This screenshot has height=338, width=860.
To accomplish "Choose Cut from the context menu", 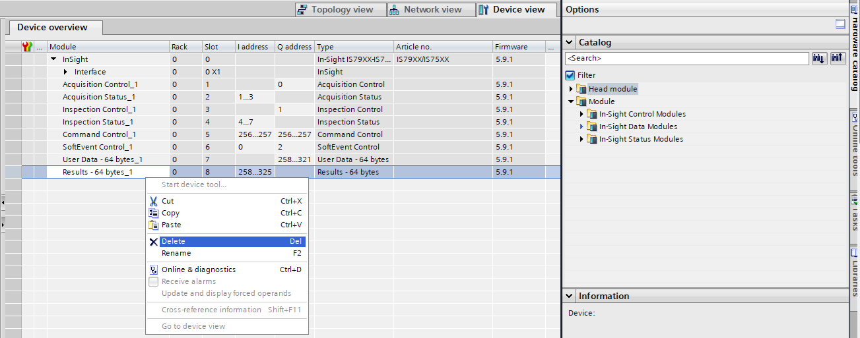I will tap(226, 201).
